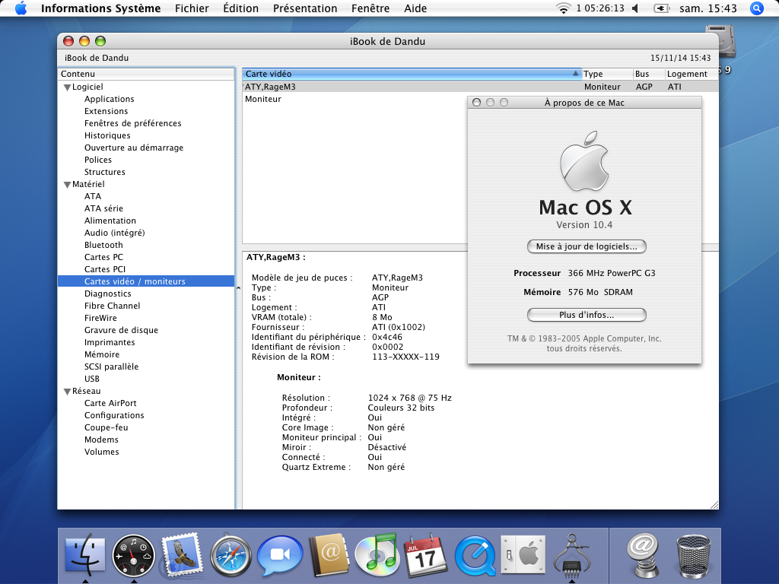Click the Bus column header

click(649, 74)
